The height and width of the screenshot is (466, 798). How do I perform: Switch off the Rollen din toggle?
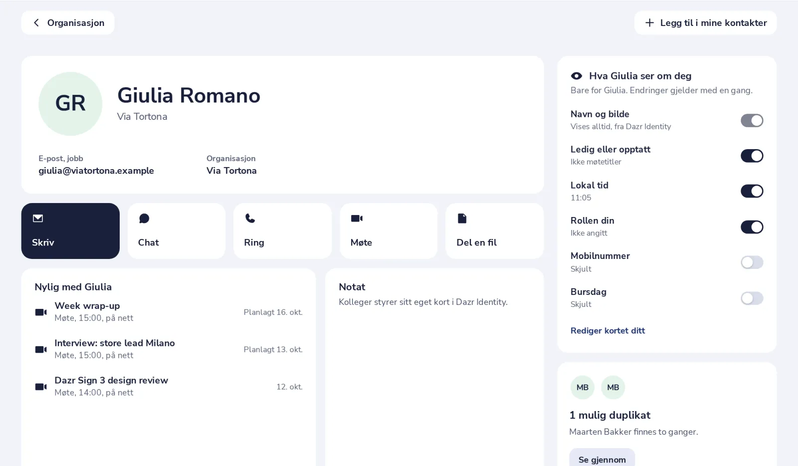752,227
